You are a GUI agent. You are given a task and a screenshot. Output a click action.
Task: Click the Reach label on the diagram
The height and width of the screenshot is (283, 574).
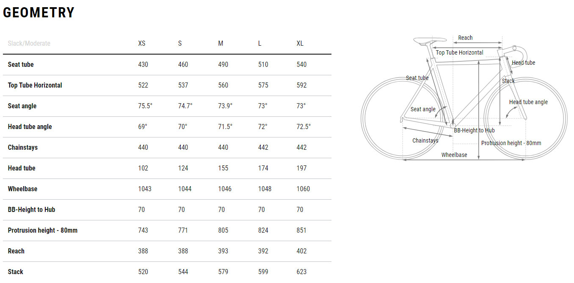point(465,38)
